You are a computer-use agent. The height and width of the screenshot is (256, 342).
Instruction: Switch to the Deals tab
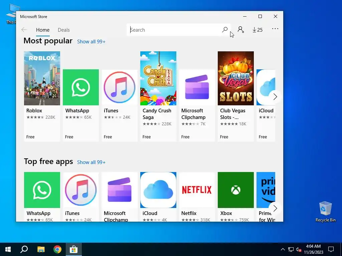(64, 30)
